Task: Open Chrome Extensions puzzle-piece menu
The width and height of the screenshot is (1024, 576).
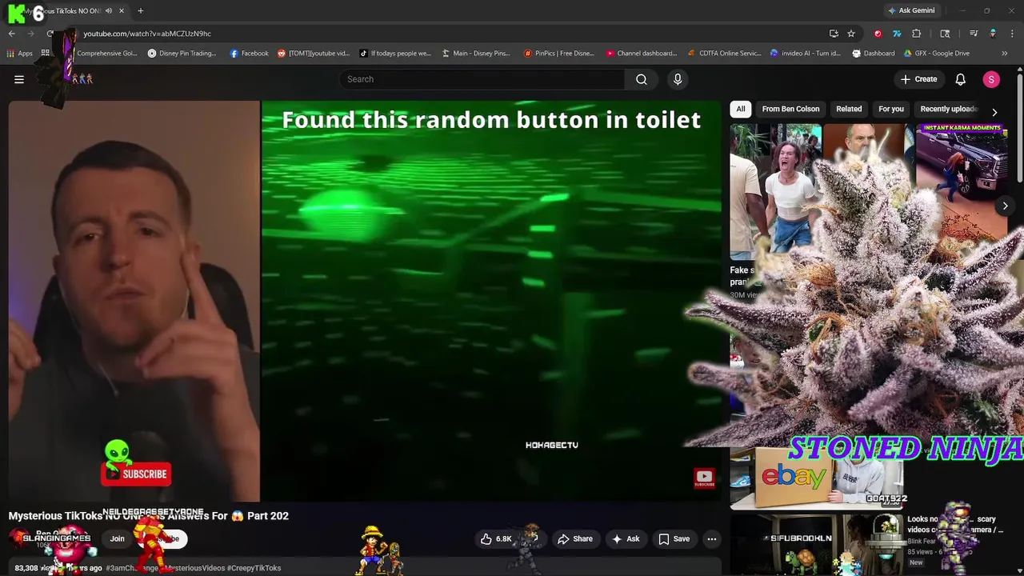Action: (917, 34)
